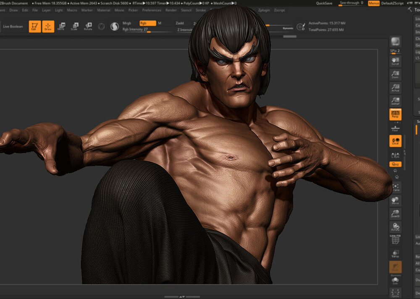
Task: Click the bottom tray divider arrows
Action: [x=182, y=296]
